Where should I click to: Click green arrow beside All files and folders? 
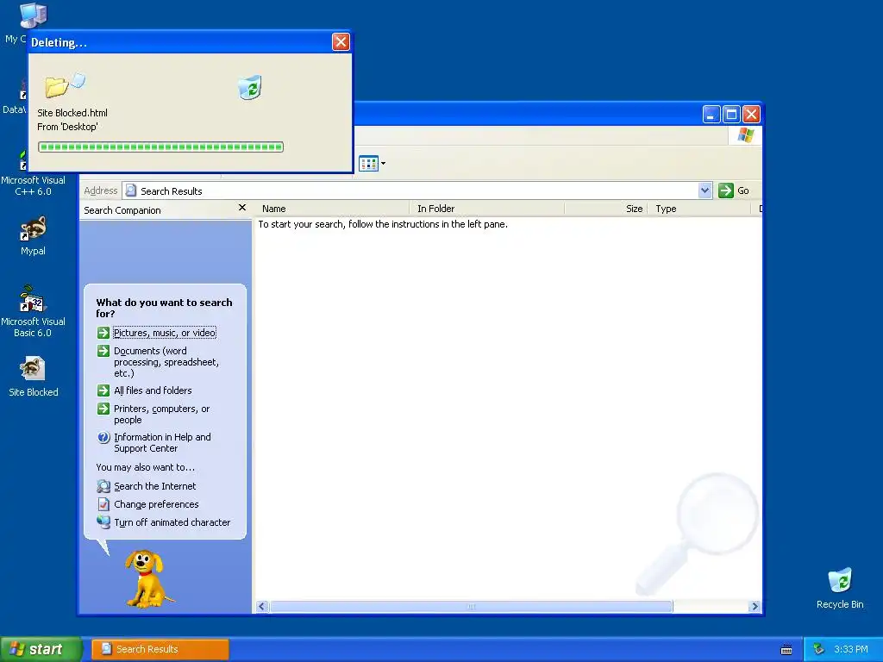103,390
